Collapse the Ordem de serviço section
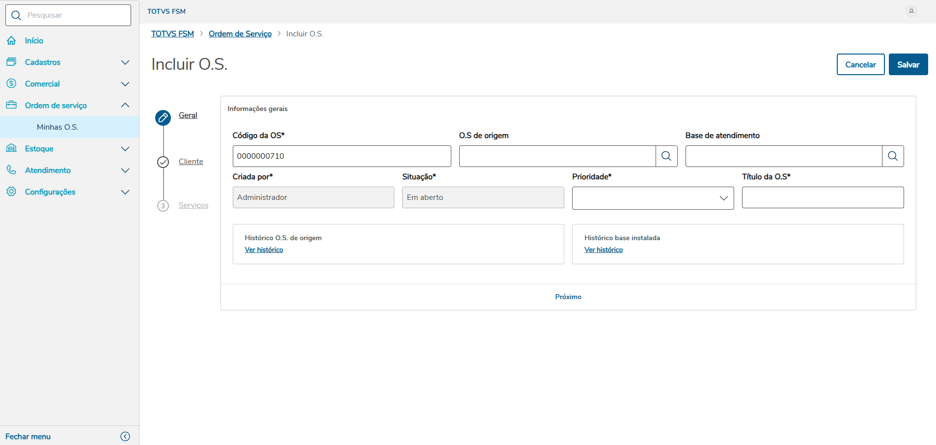The image size is (936, 445). pos(125,106)
